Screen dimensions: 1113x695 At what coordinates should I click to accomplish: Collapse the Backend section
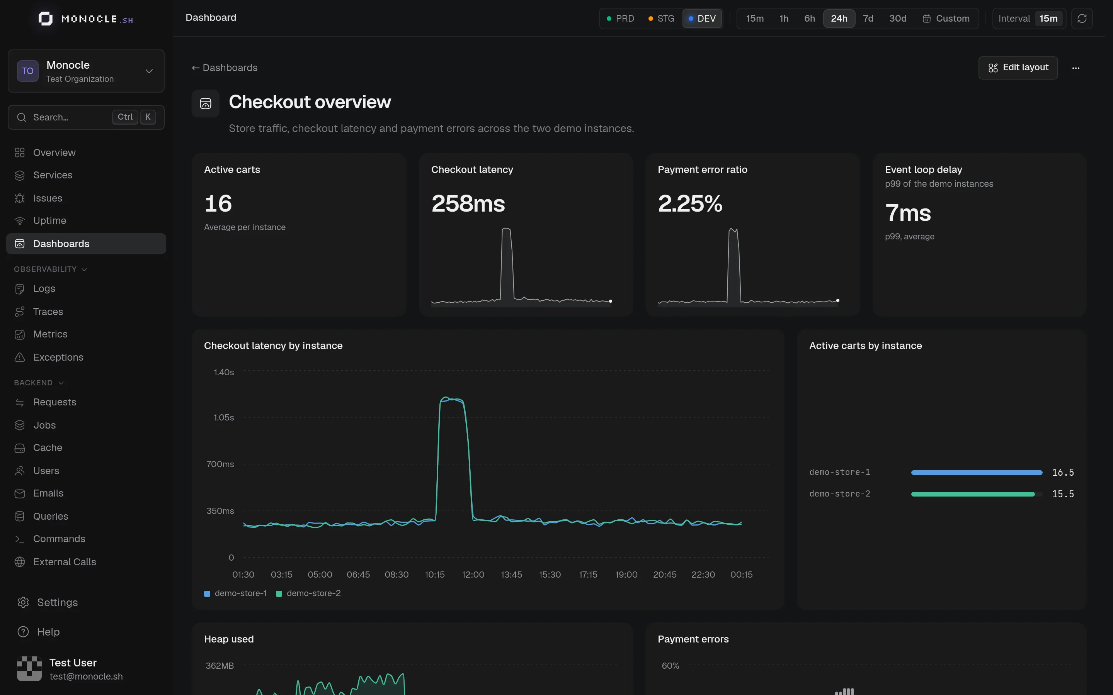click(39, 383)
